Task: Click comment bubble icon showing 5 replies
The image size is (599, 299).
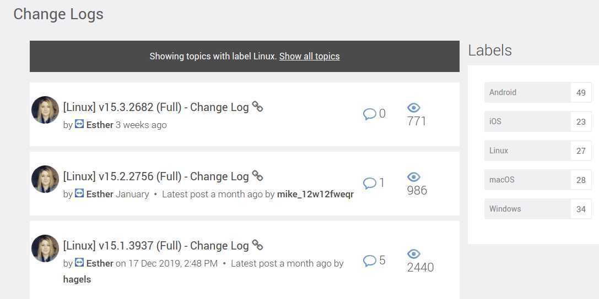Action: (x=369, y=261)
